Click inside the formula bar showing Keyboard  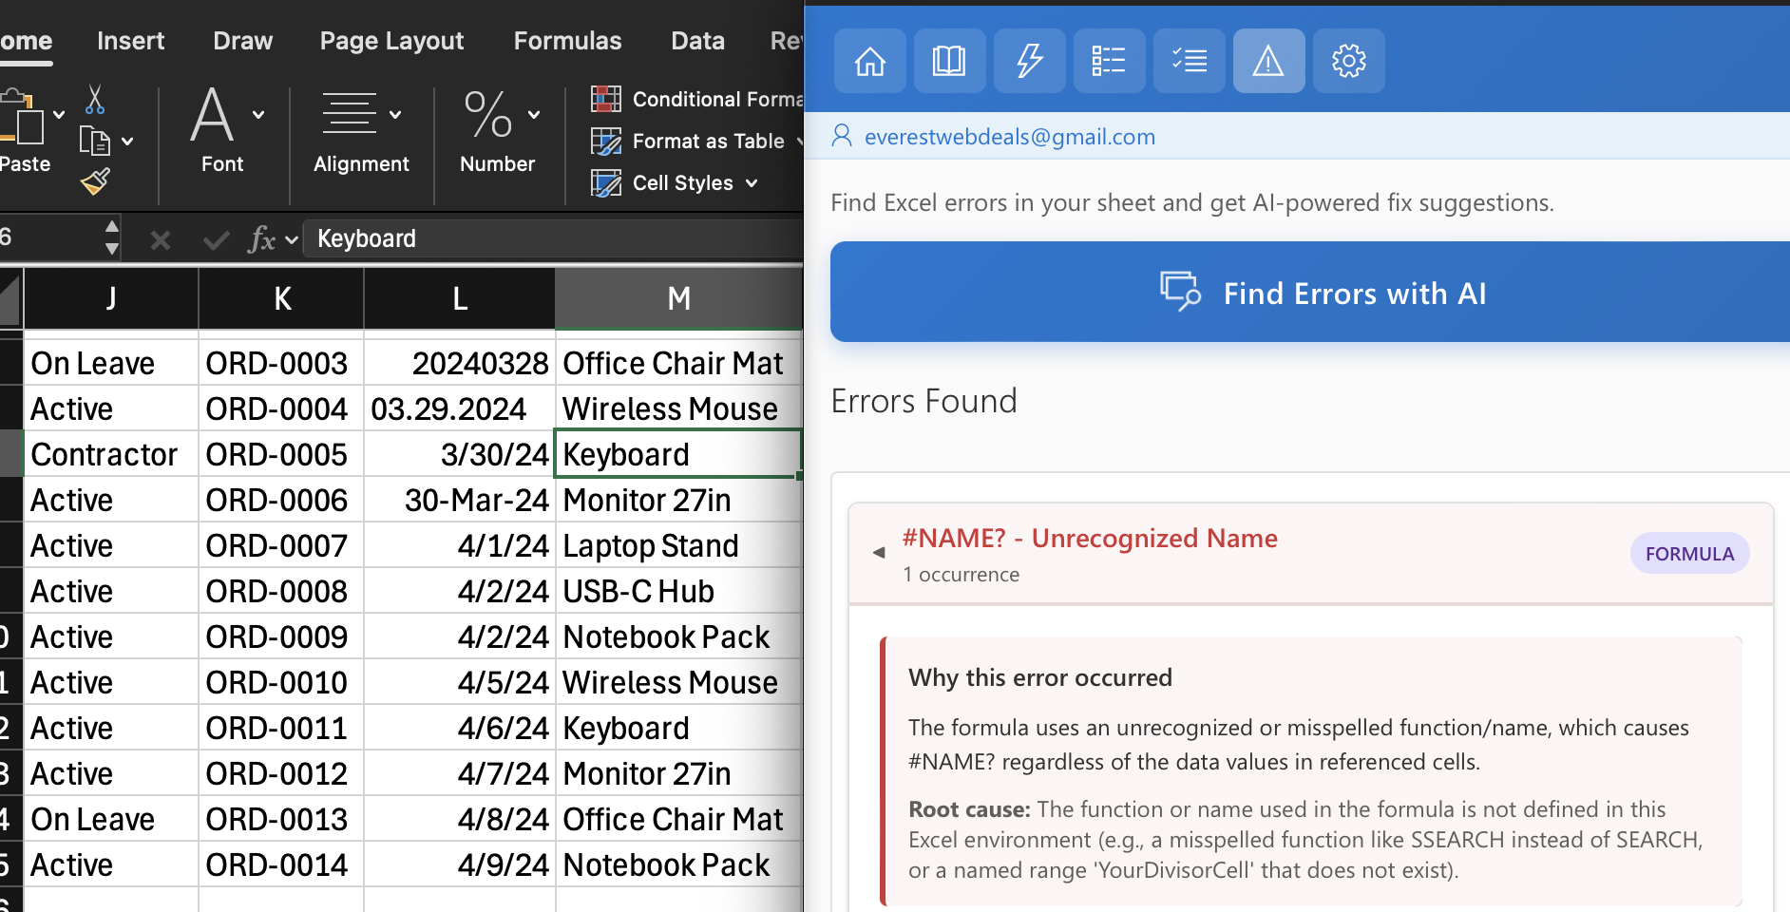[551, 238]
